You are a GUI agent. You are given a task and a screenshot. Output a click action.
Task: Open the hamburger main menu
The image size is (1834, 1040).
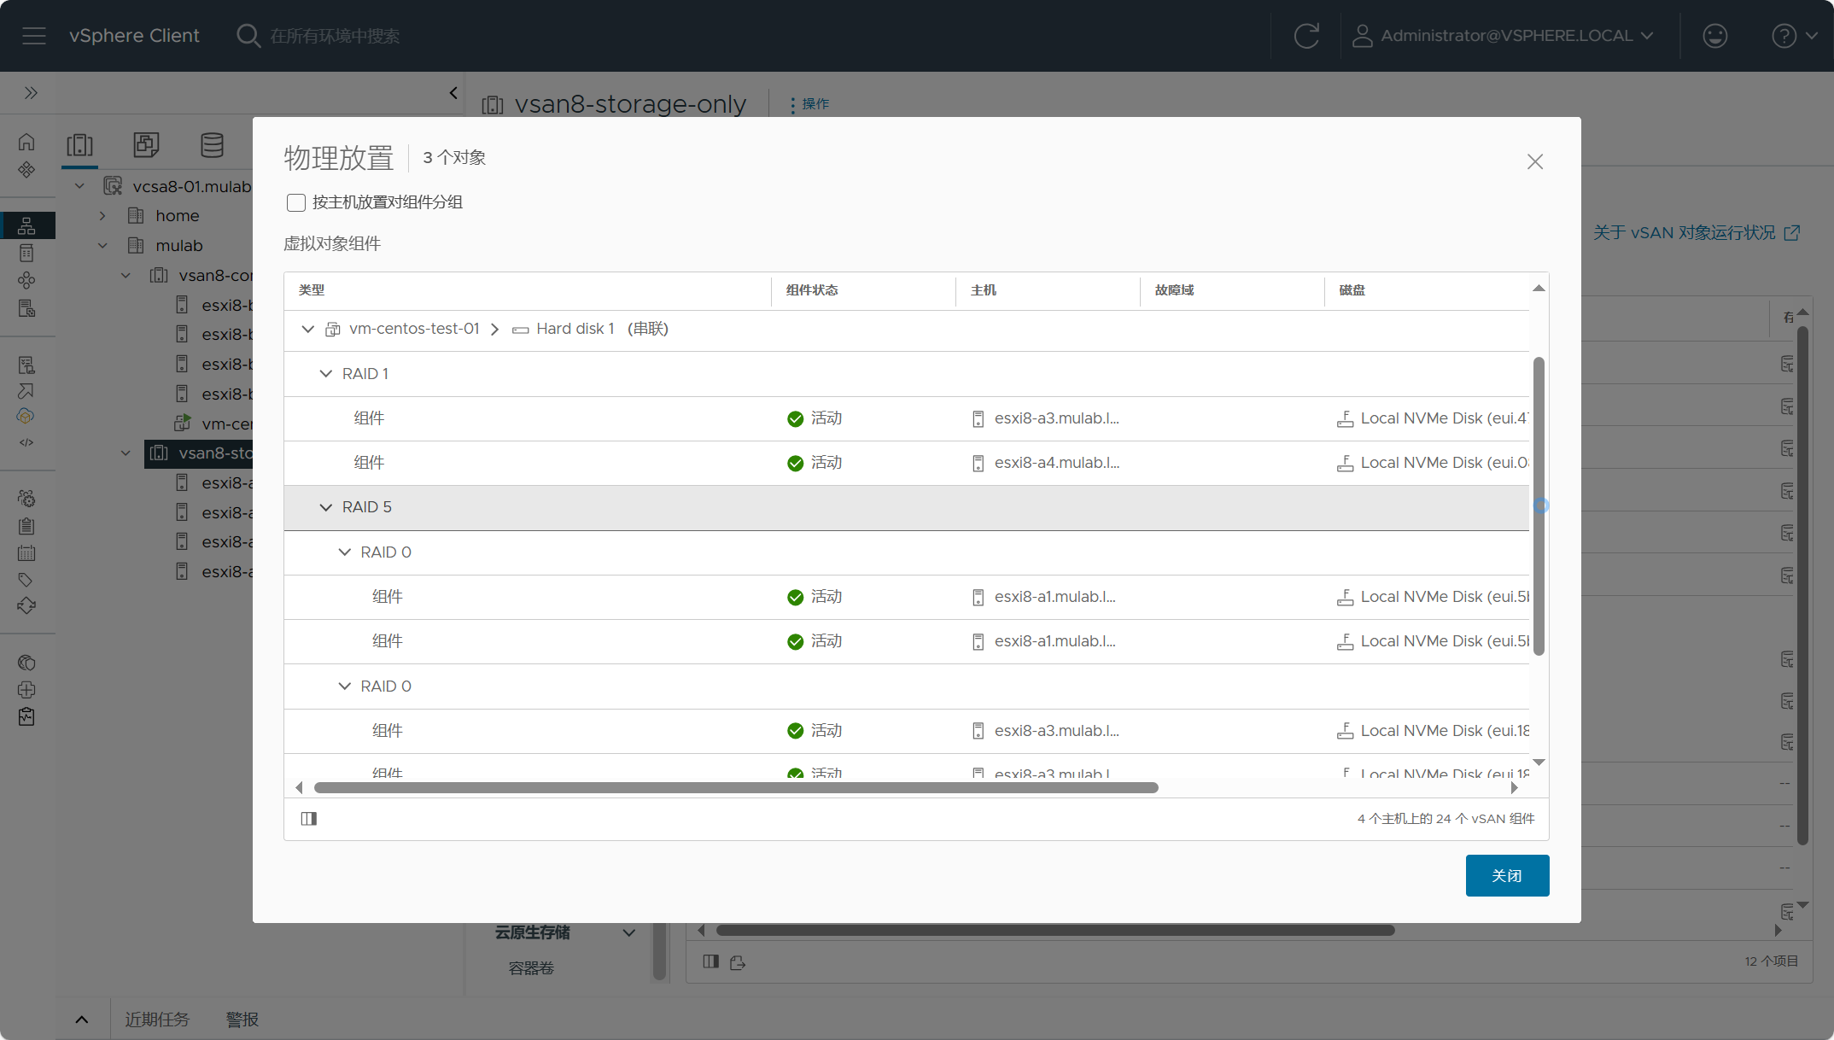point(34,36)
